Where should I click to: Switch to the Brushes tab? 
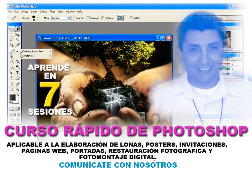point(219,19)
